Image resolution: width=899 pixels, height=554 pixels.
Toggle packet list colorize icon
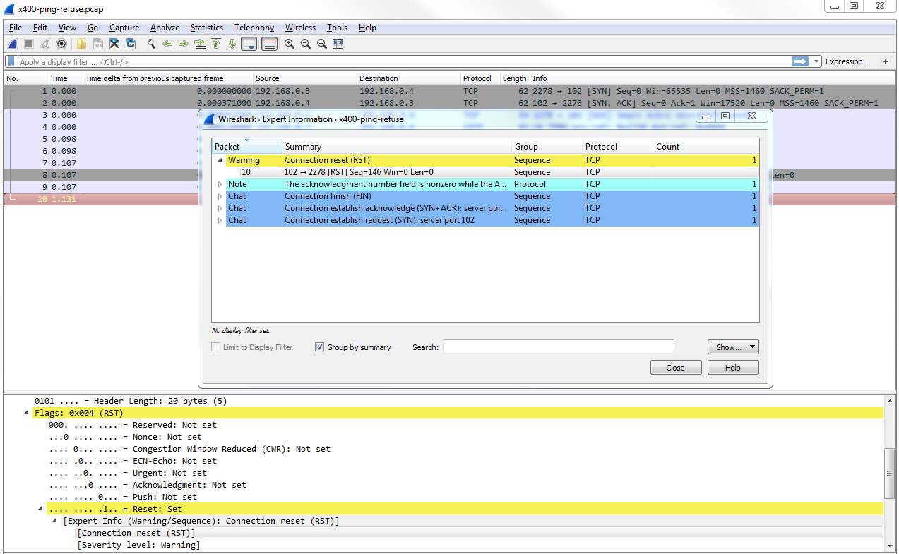(x=269, y=44)
